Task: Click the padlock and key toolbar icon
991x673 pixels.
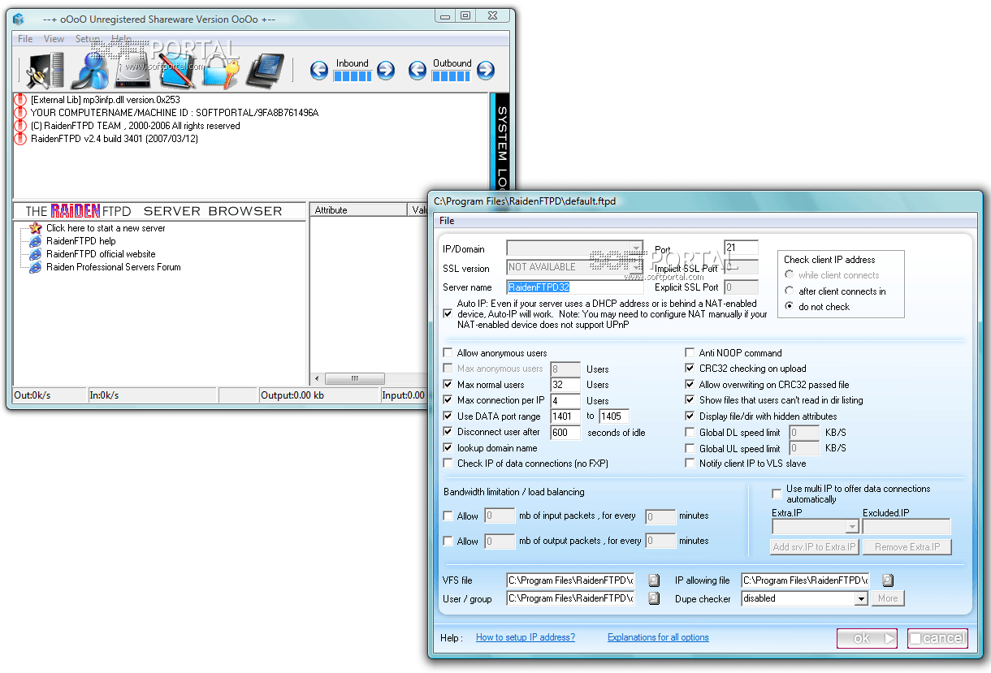Action: pyautogui.click(x=219, y=70)
